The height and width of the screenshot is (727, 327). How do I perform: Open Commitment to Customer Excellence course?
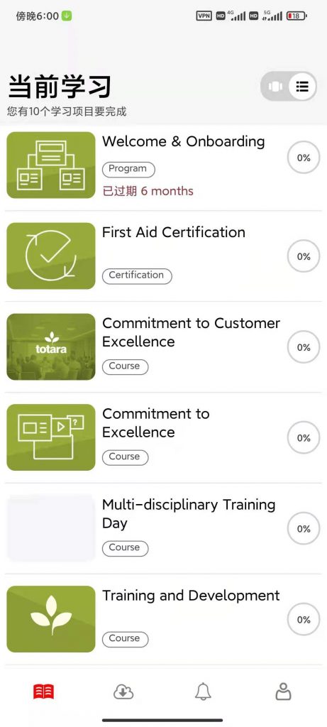191,332
